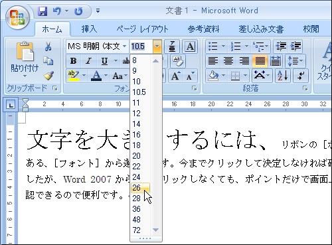
Task: Open bullets list dropdown
Action: coord(223,46)
